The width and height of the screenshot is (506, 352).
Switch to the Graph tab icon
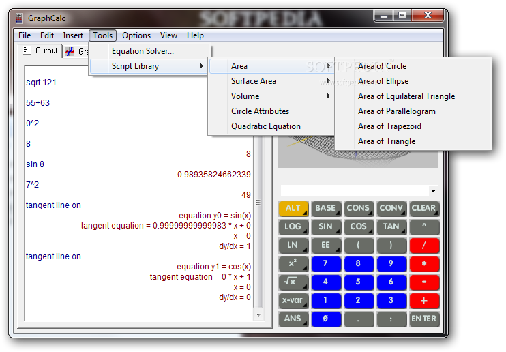[70, 52]
